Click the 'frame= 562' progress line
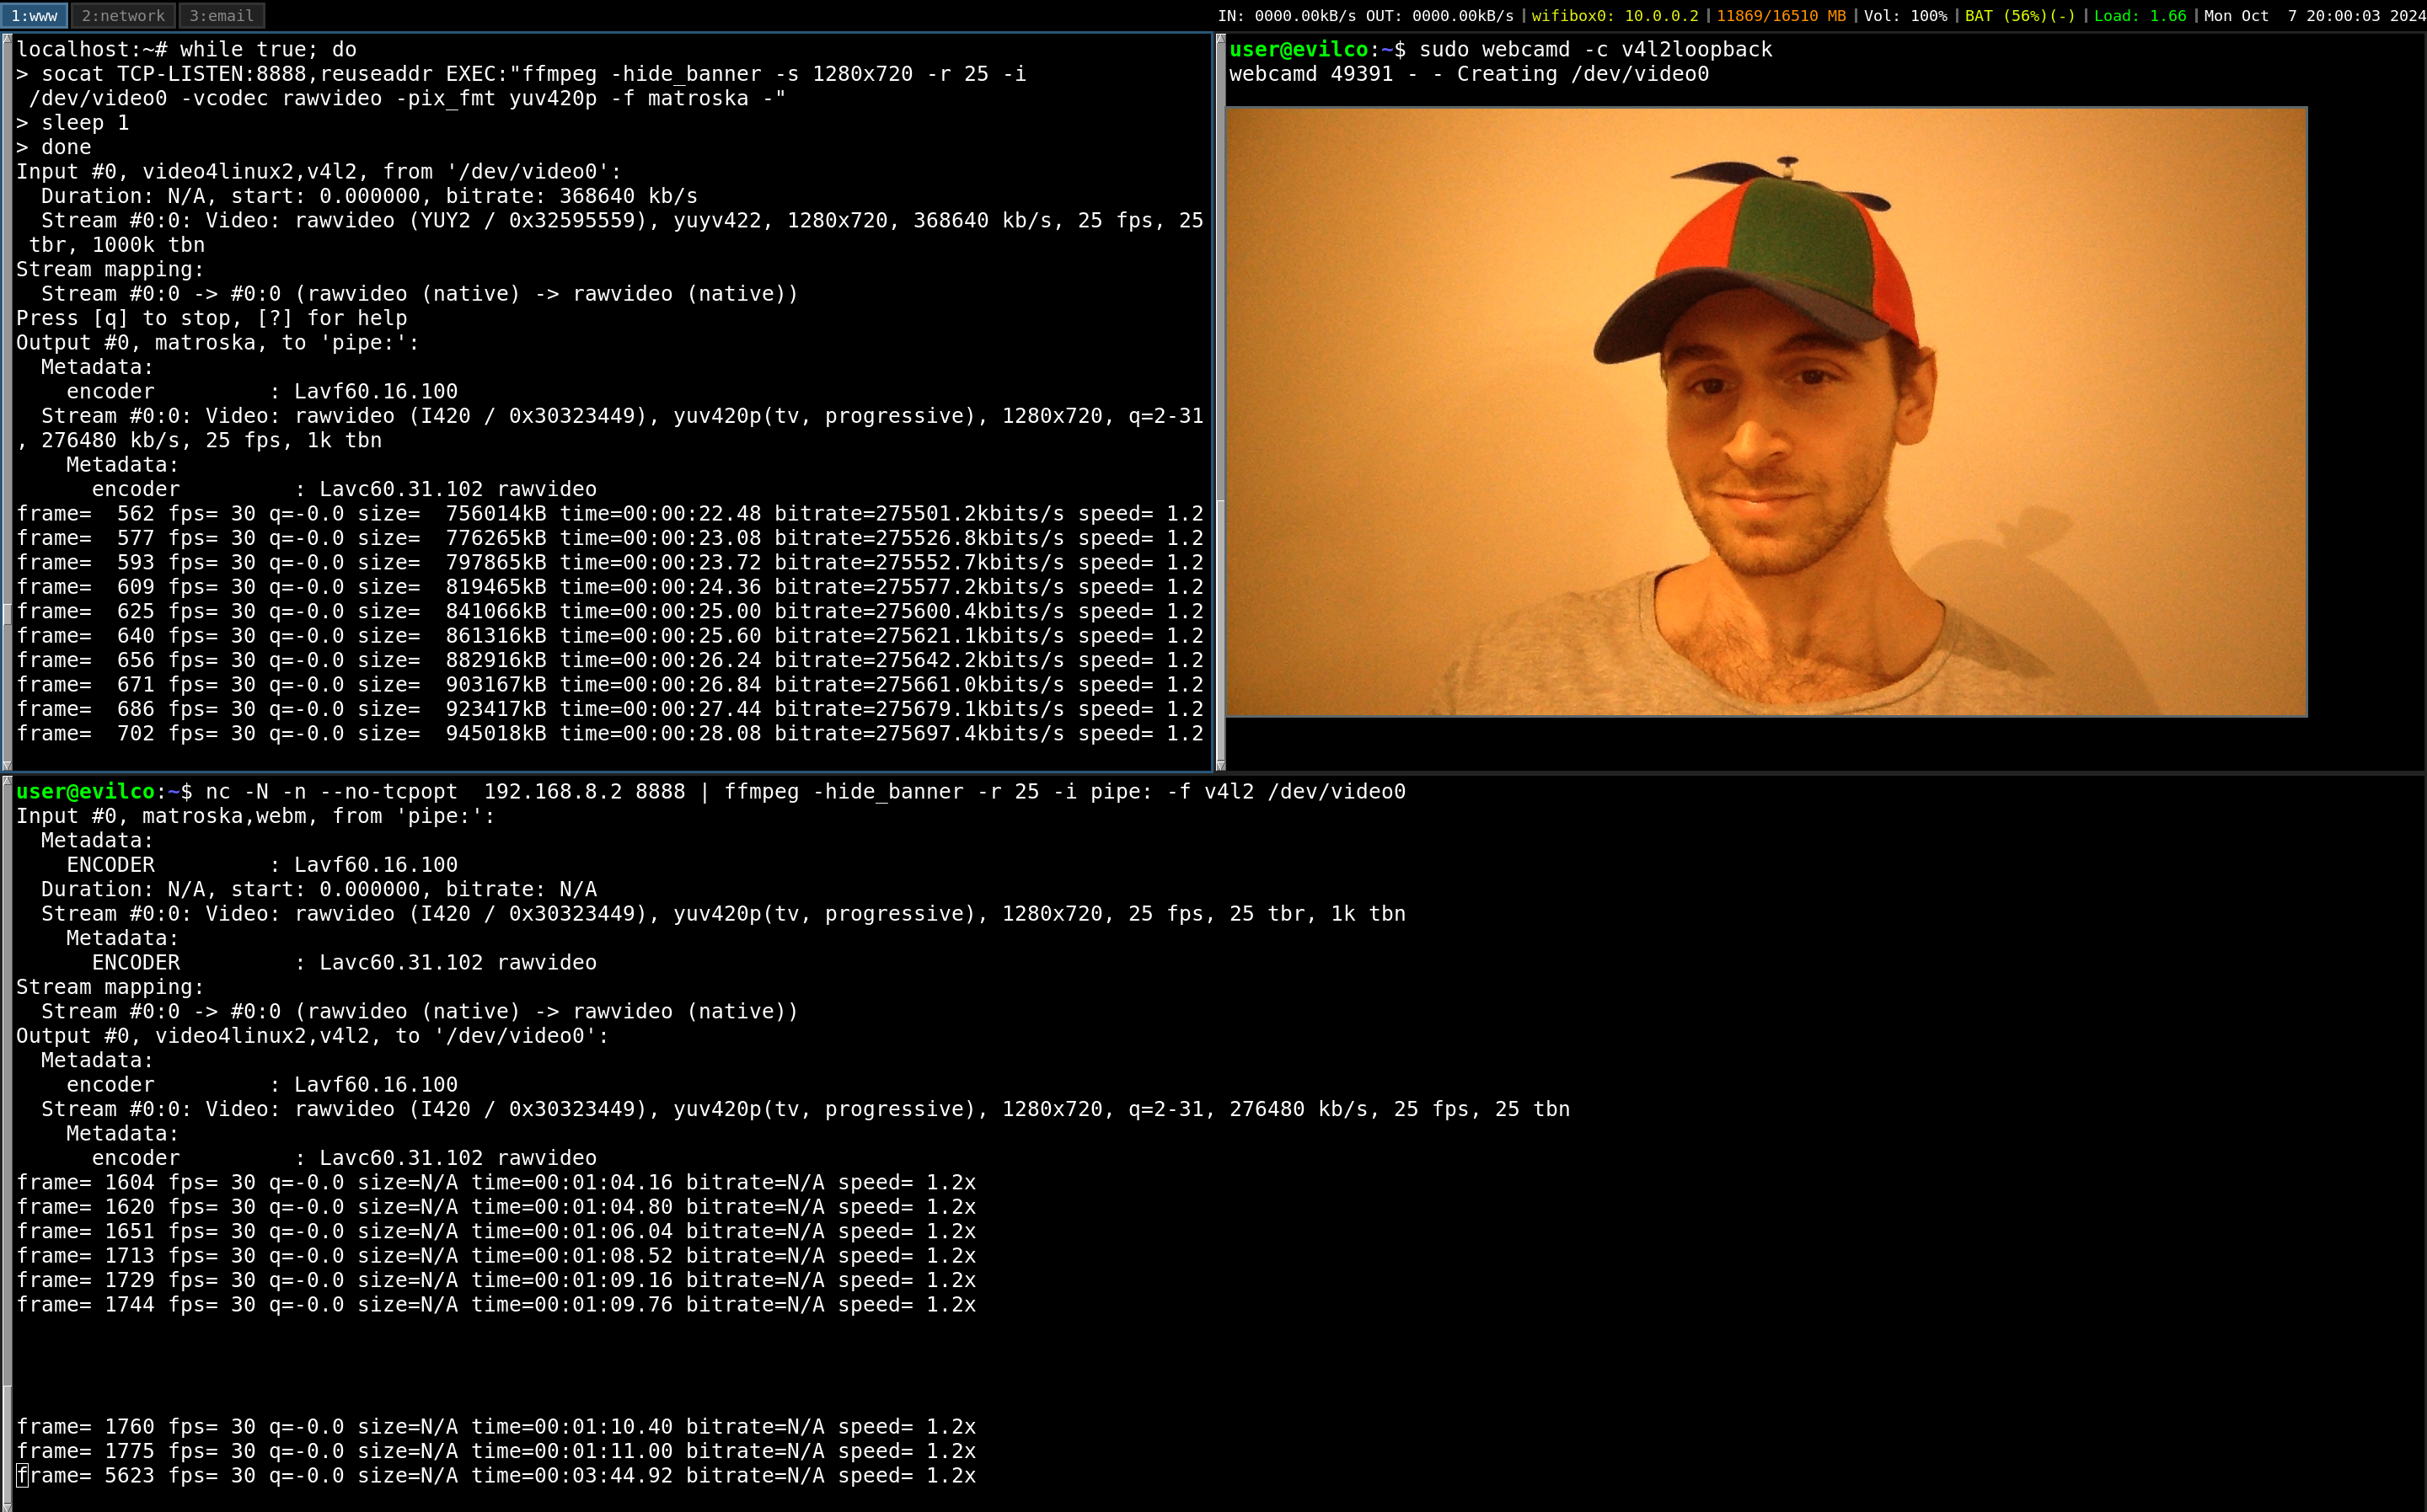The height and width of the screenshot is (1512, 2427). pyautogui.click(x=609, y=514)
